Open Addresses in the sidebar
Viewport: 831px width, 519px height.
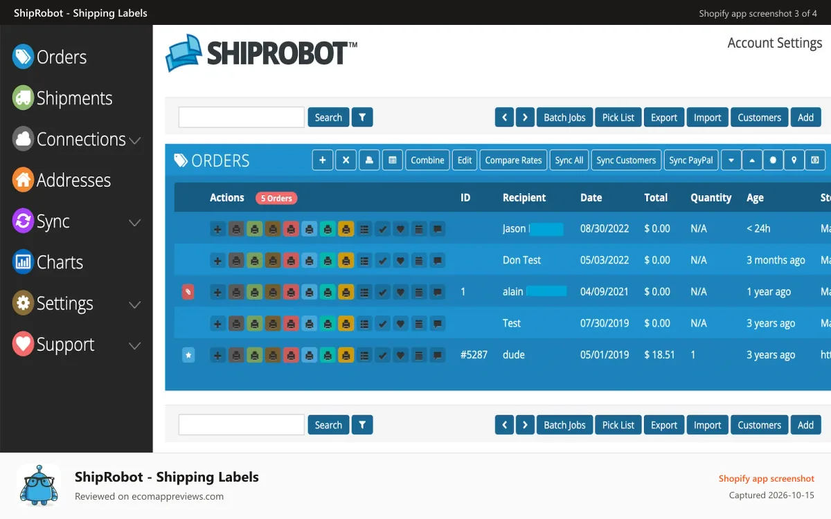tap(62, 181)
